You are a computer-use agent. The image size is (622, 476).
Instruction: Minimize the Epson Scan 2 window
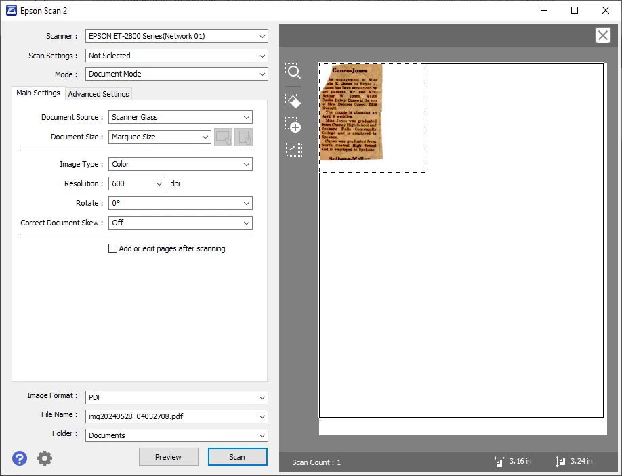pyautogui.click(x=544, y=10)
